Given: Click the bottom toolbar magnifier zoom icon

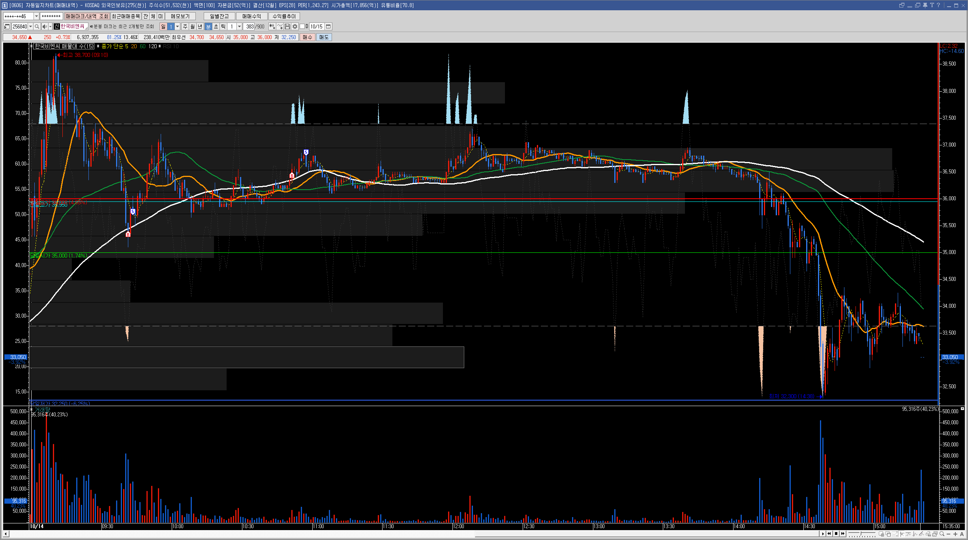Looking at the screenshot, I should (942, 534).
